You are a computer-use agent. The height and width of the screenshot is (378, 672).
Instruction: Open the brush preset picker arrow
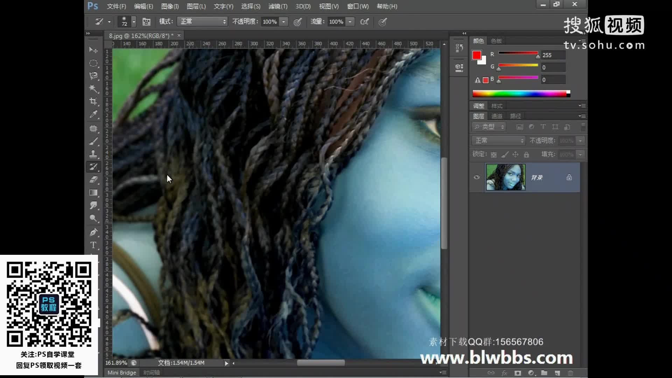click(134, 22)
